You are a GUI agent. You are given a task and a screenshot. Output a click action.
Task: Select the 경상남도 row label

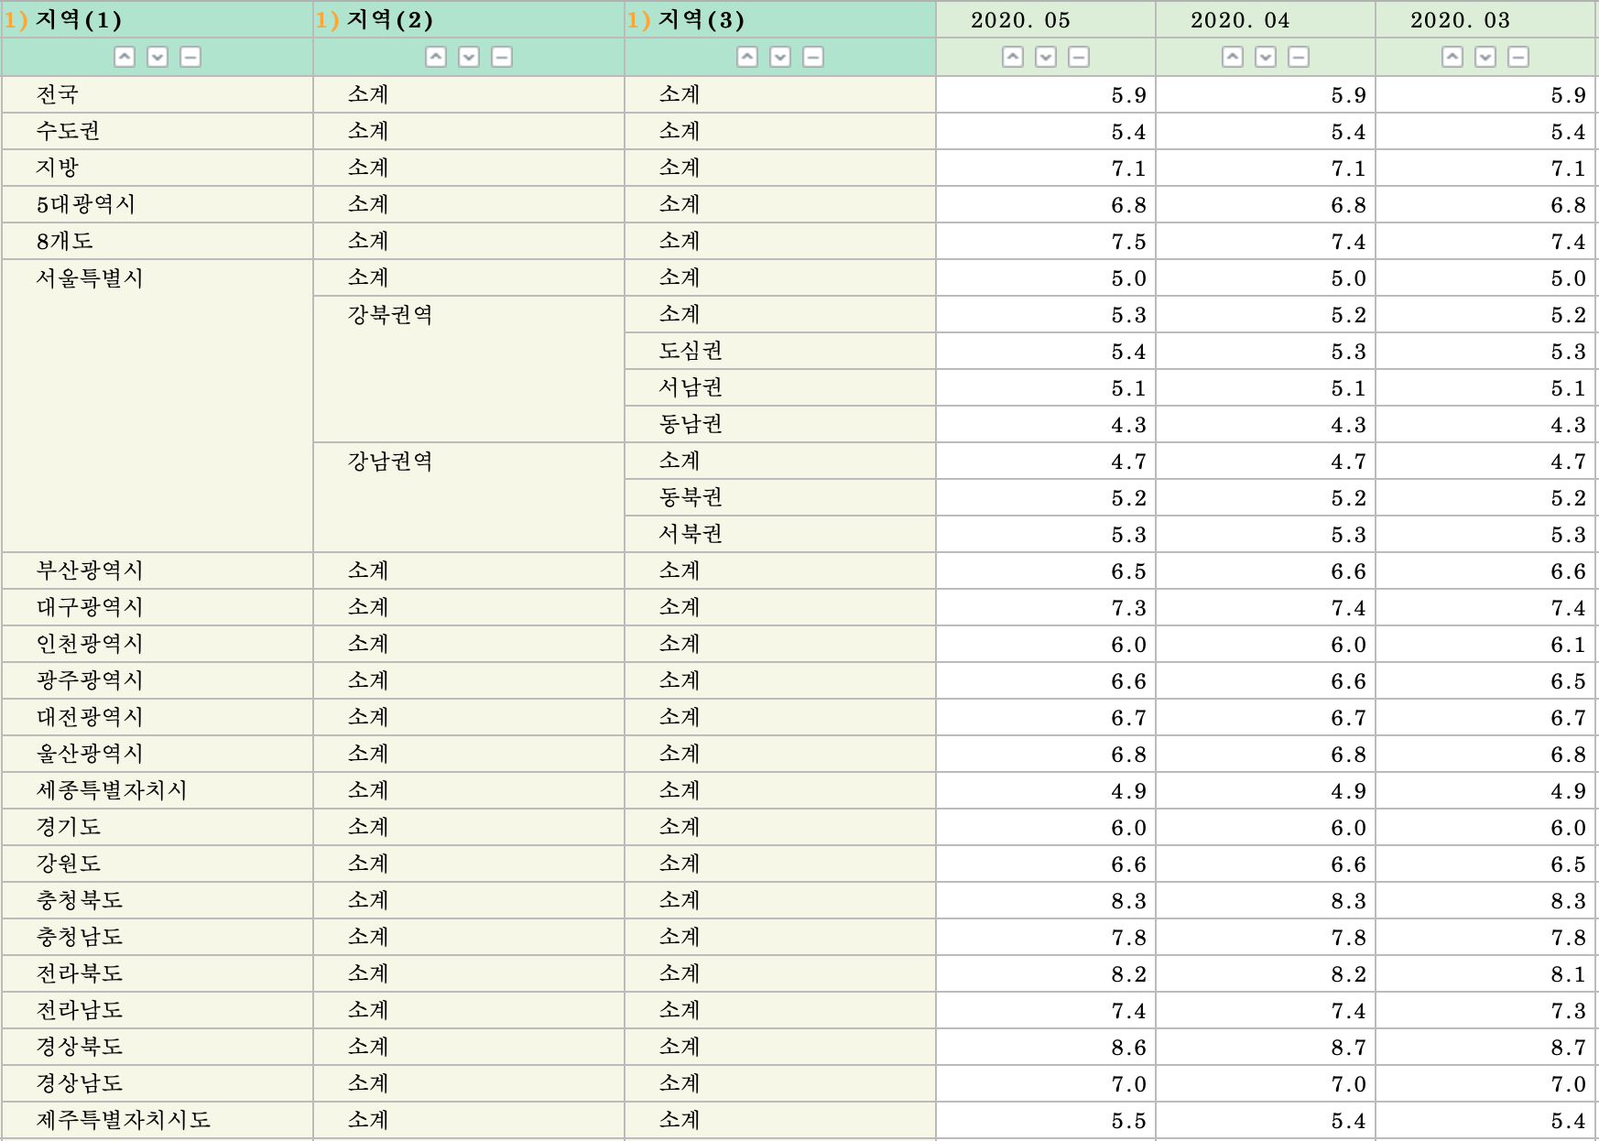tap(80, 1083)
